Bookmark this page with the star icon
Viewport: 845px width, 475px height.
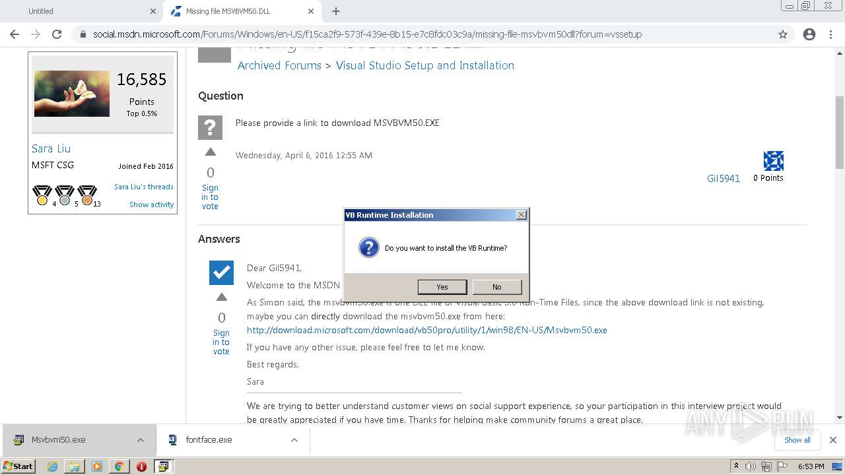[x=783, y=34]
